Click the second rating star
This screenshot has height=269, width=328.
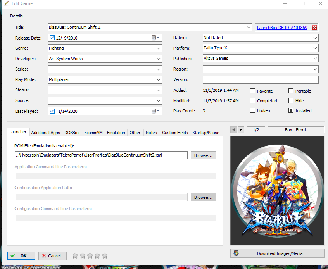pos(83,255)
